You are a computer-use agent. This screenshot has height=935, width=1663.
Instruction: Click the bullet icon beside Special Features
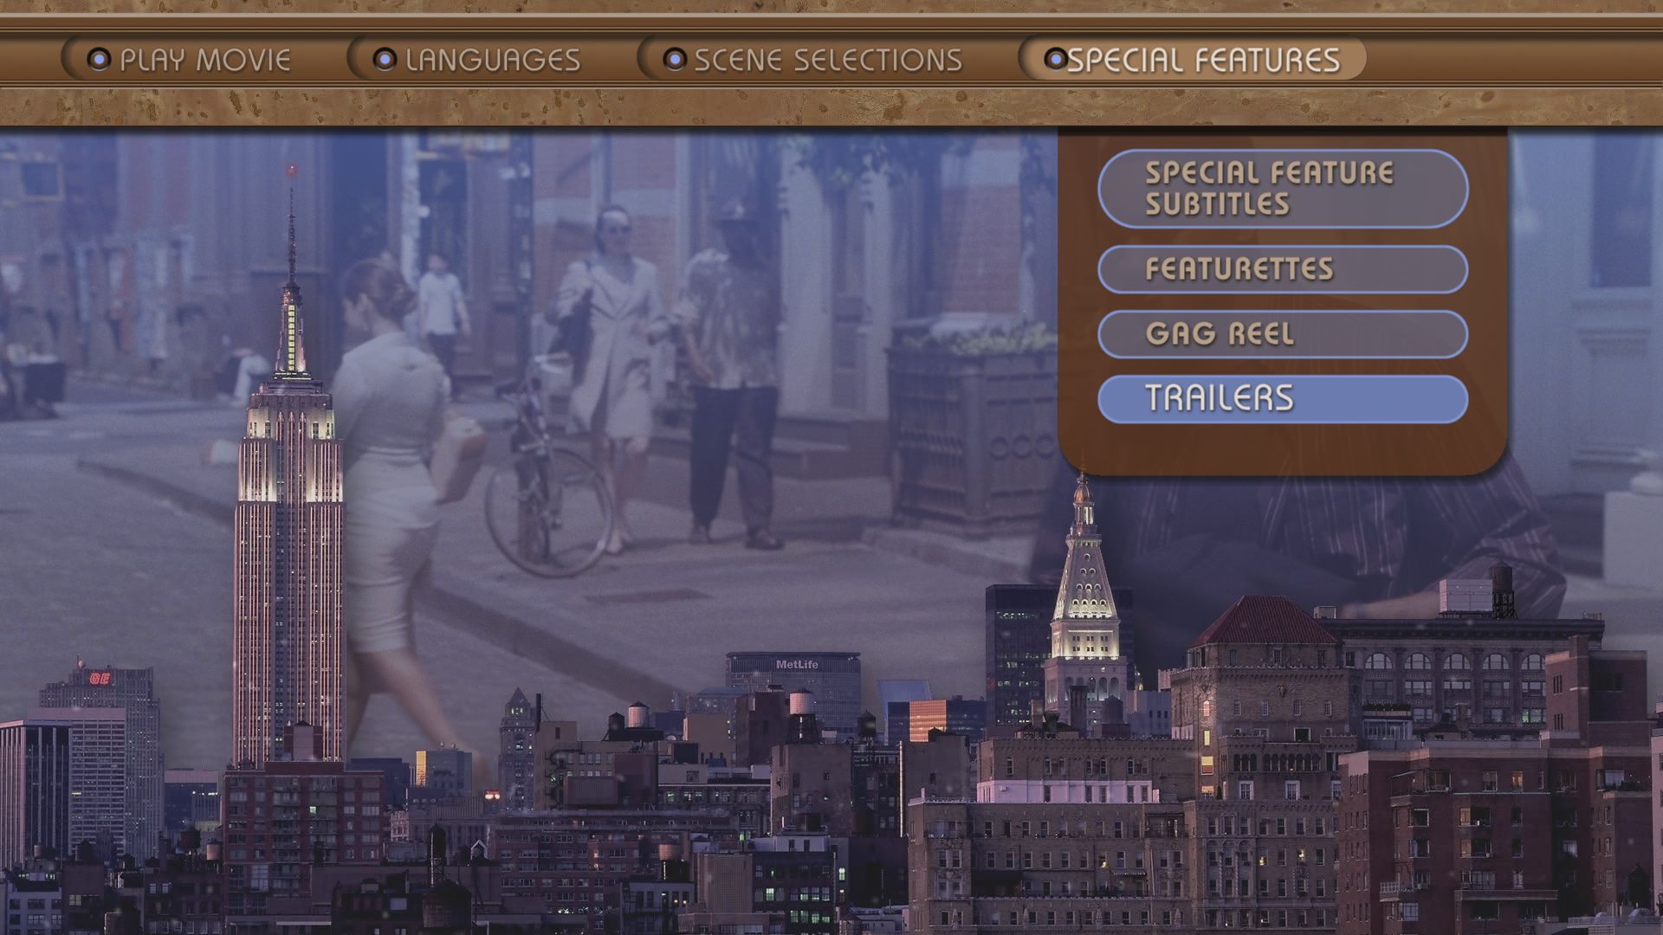(x=1055, y=59)
